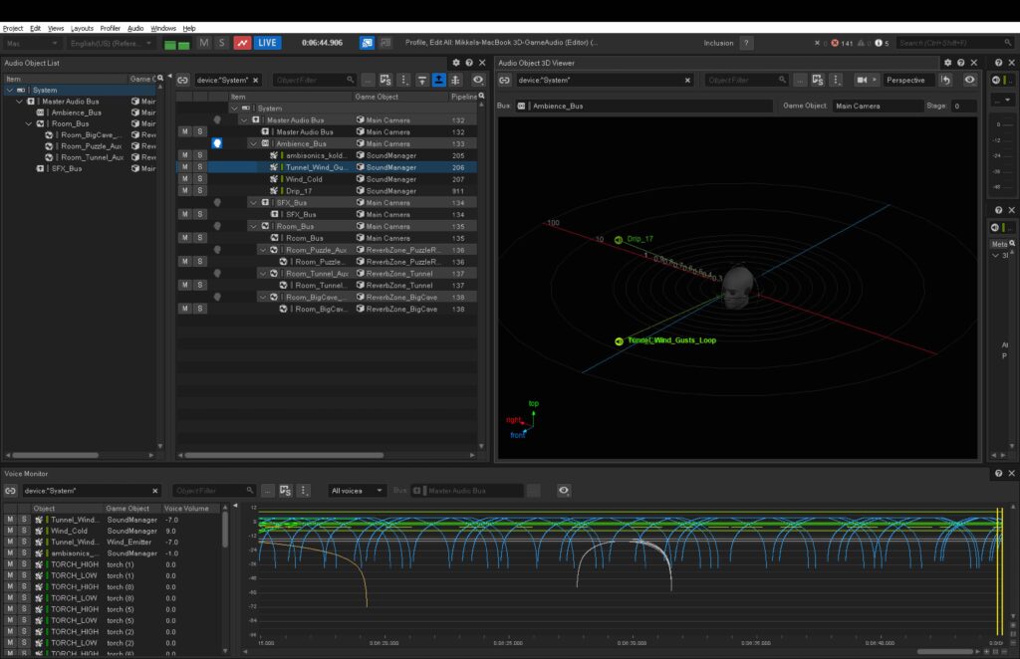Open the Audio Object List settings gear
The image size is (1020, 659).
456,63
